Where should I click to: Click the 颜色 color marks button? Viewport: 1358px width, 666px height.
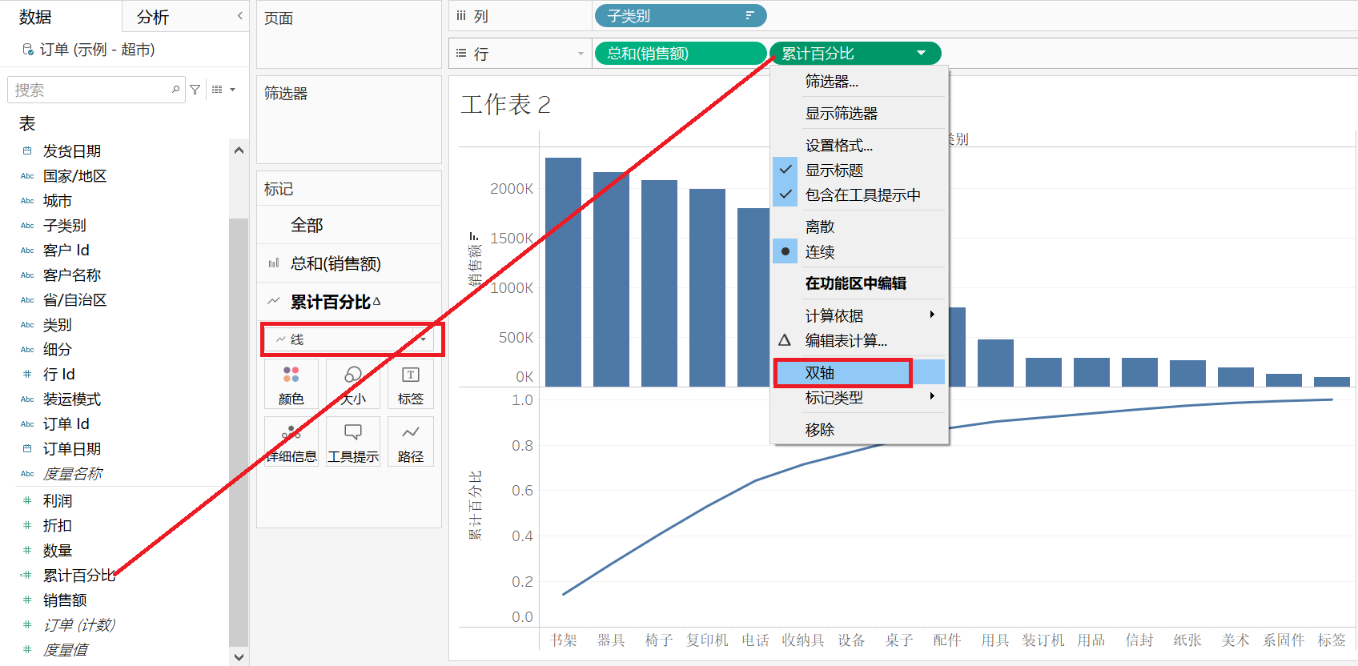291,385
